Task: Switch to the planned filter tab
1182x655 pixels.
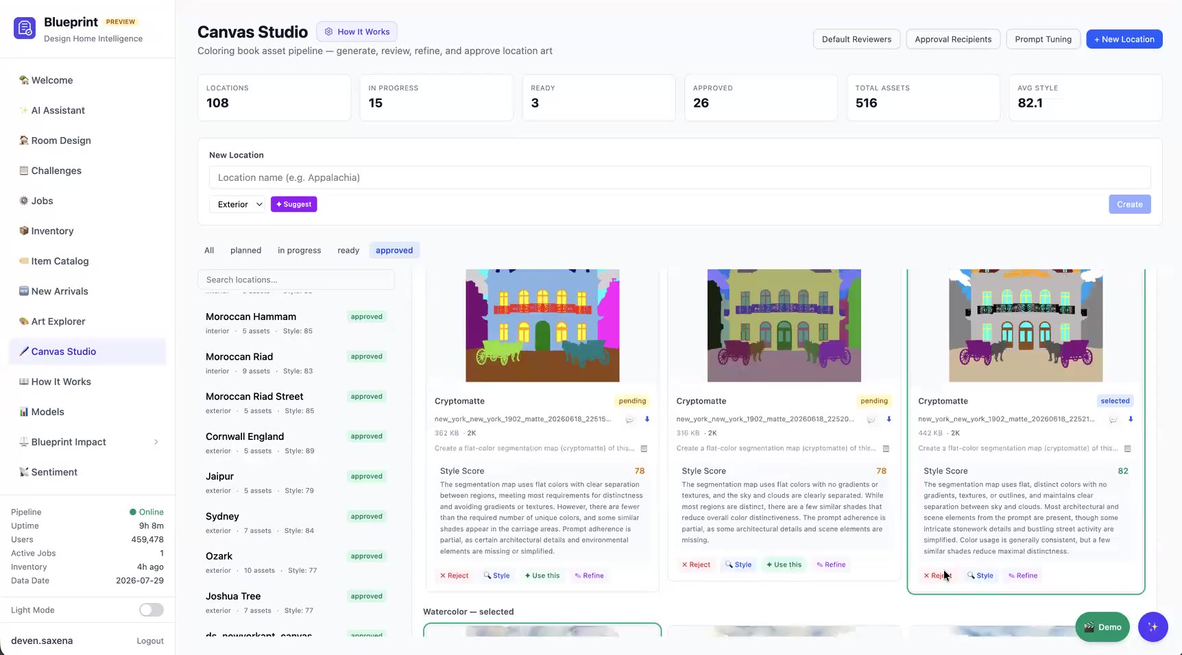Action: pyautogui.click(x=245, y=250)
